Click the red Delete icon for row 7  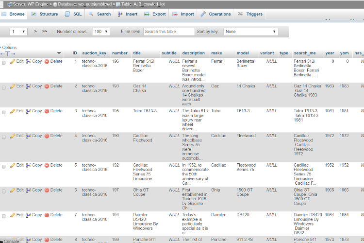(47, 215)
